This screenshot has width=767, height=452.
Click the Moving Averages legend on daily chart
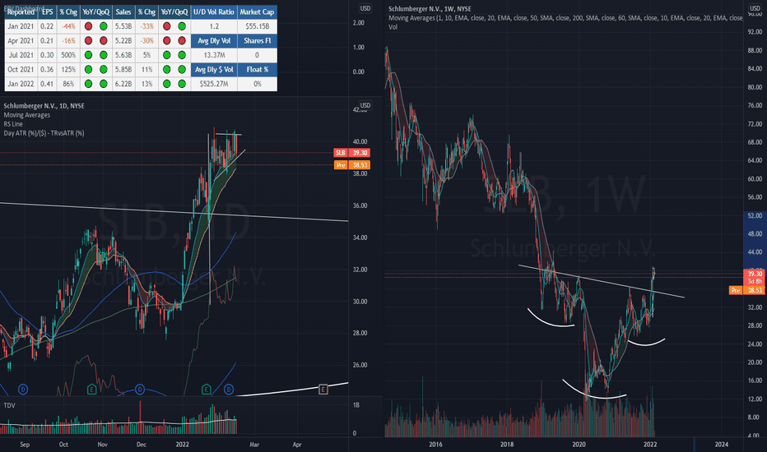(27, 115)
